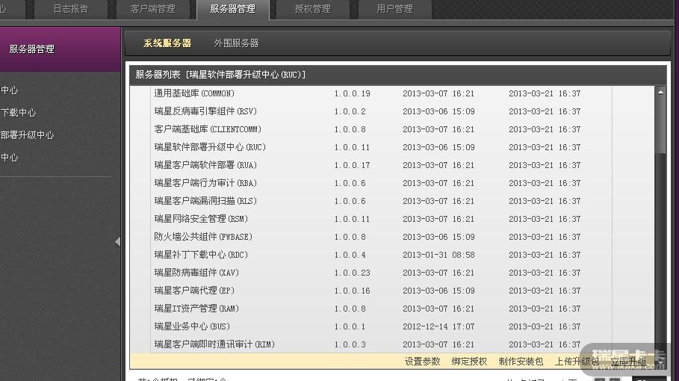Click 上传升级包 link
The width and height of the screenshot is (679, 381).
[x=577, y=361]
